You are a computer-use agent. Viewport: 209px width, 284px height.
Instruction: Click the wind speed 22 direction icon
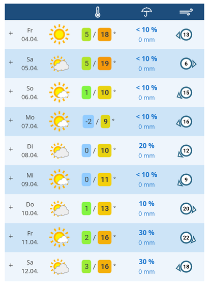pyautogui.click(x=188, y=238)
